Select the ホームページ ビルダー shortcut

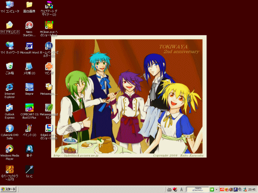(x=49, y=49)
